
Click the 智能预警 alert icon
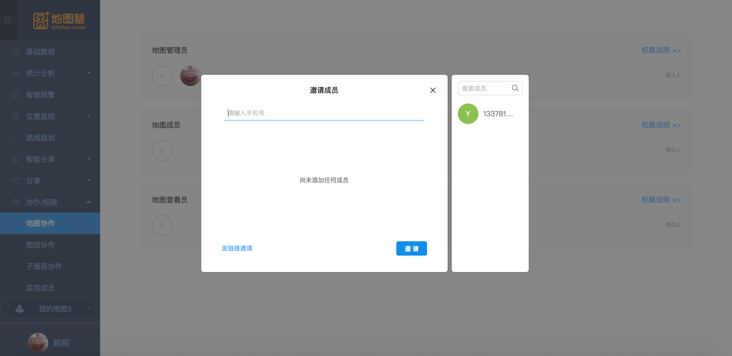tap(16, 95)
